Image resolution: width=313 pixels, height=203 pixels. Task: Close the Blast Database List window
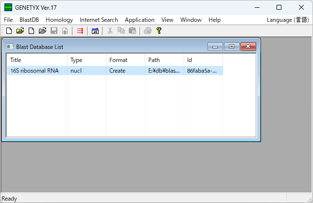pos(248,47)
